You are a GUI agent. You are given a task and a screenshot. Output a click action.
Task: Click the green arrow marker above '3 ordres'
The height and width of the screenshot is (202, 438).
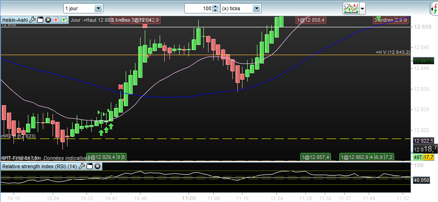point(379,19)
